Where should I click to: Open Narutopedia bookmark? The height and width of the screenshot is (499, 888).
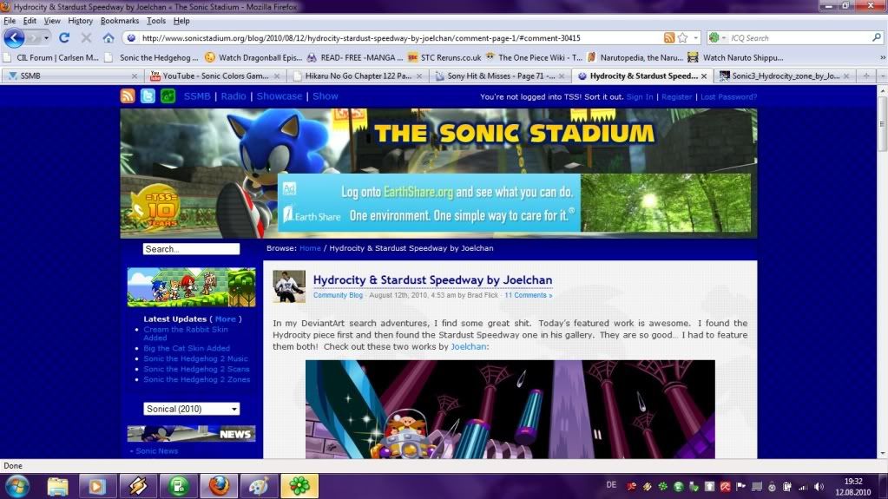[635, 58]
